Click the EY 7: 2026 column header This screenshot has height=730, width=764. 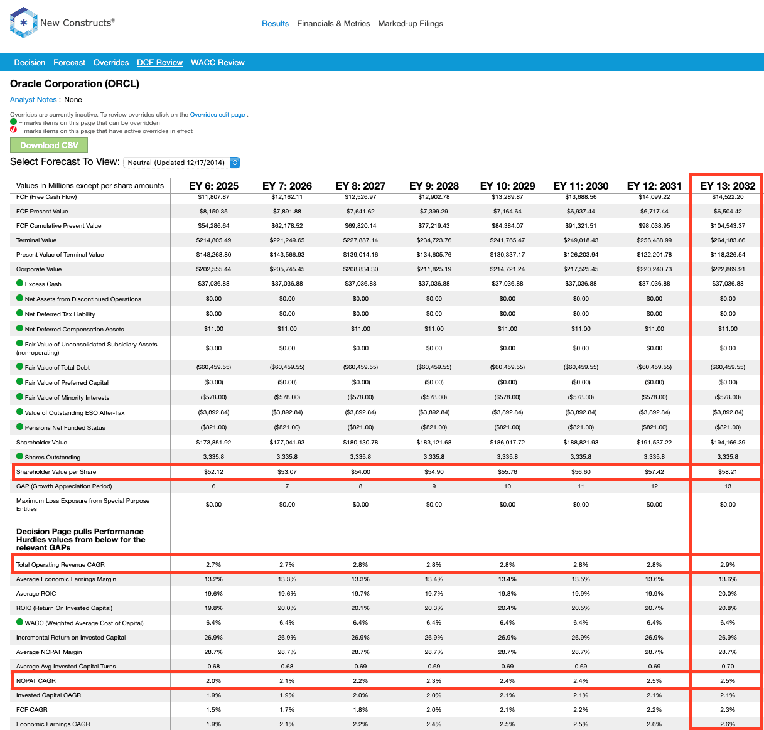(x=287, y=186)
